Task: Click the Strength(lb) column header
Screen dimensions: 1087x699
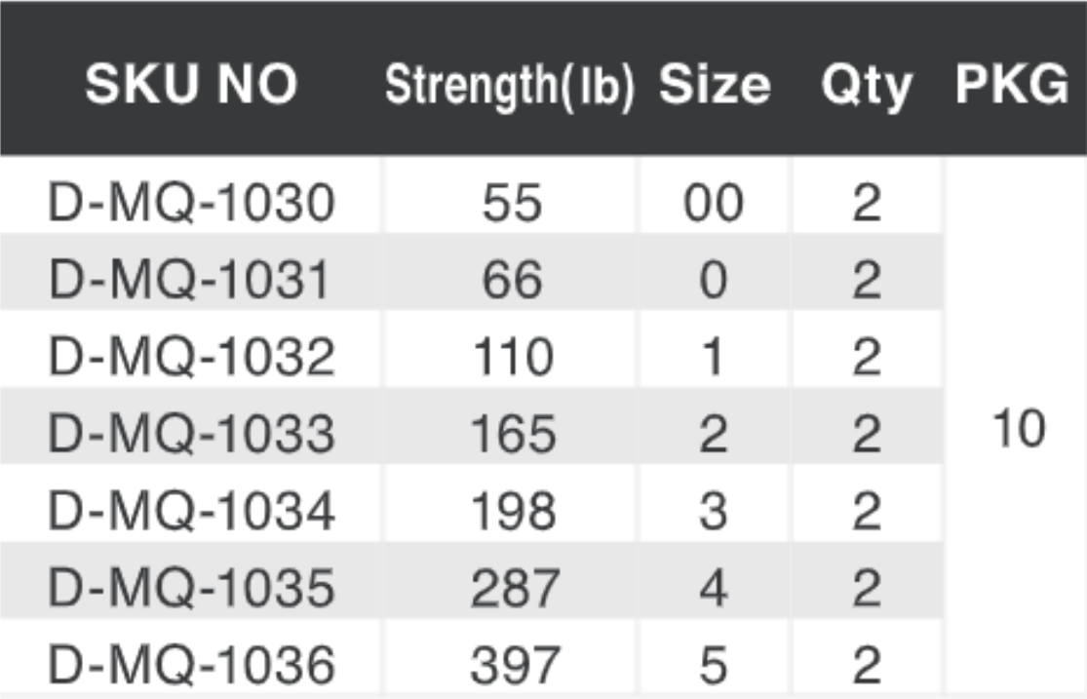Action: (510, 87)
